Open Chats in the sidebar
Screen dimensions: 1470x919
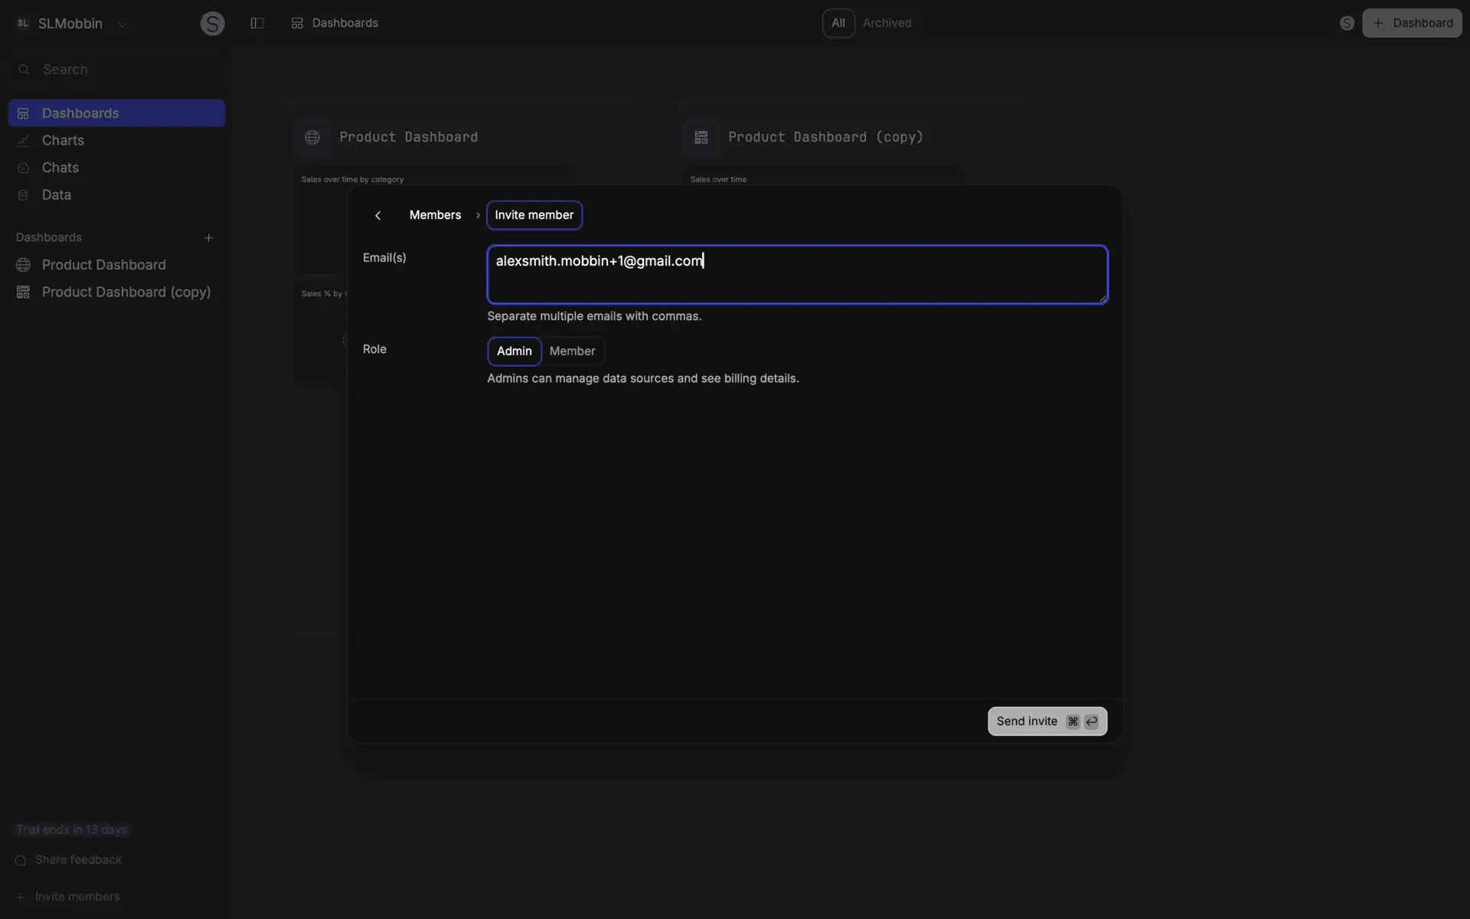60,168
